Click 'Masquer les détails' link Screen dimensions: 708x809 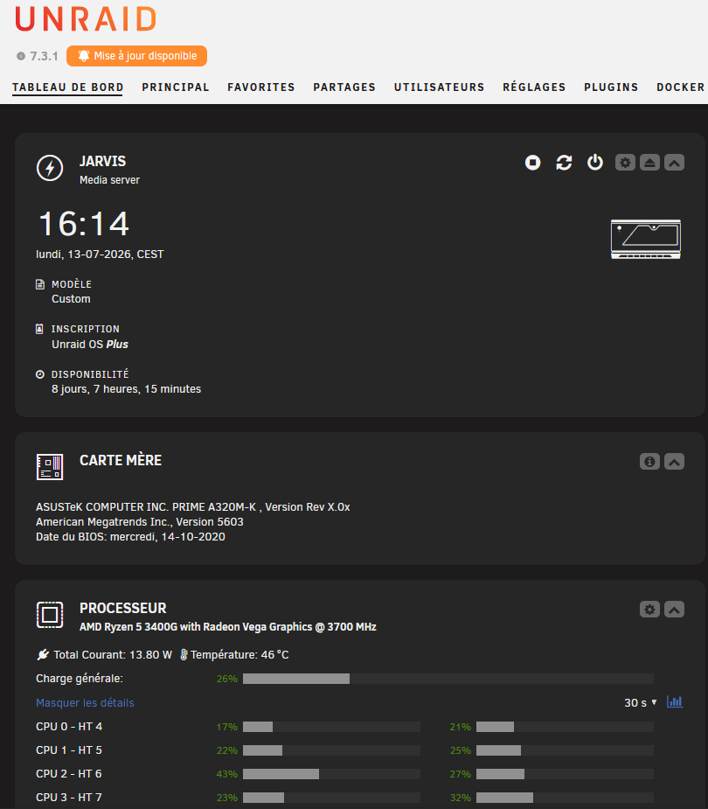[85, 702]
